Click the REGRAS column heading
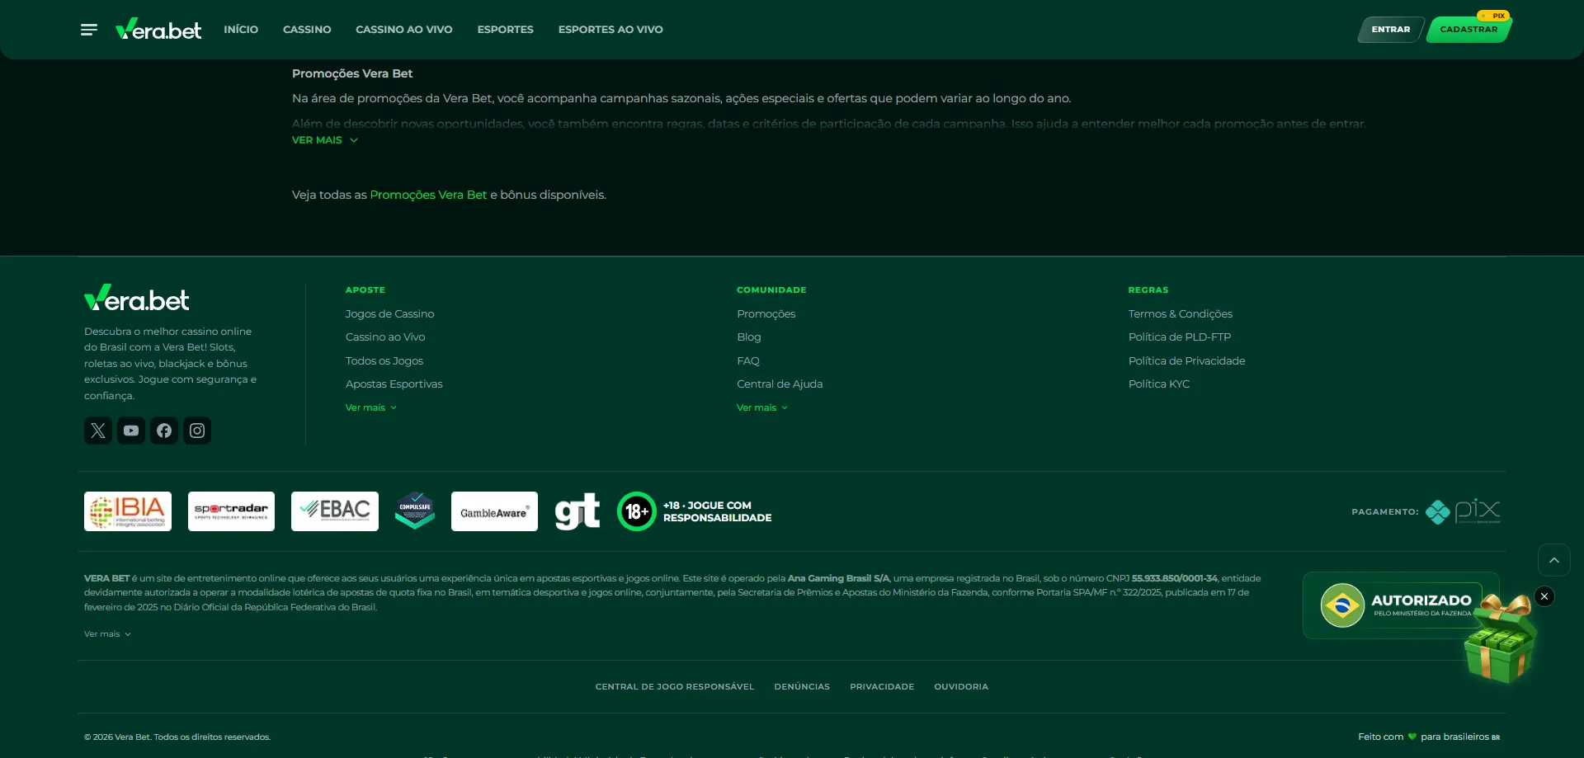The image size is (1584, 758). [x=1148, y=290]
